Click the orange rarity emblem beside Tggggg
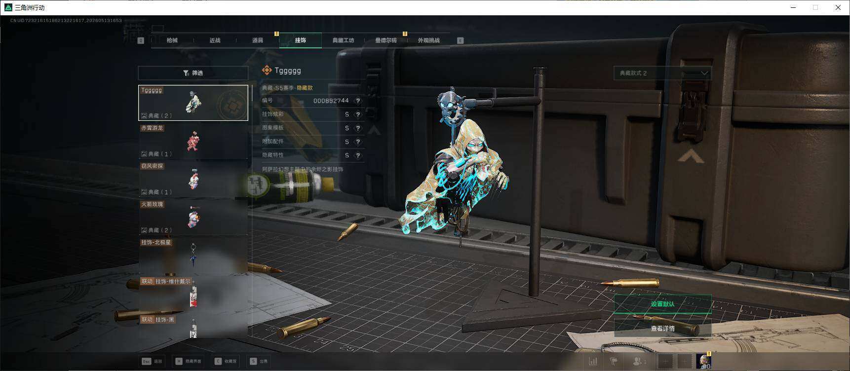850x371 pixels. coord(267,71)
